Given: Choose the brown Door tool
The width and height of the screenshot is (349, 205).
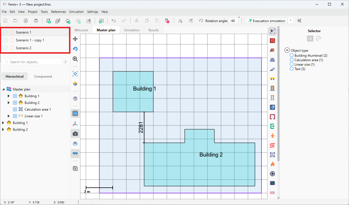Looking at the screenshot, I should point(272,88).
